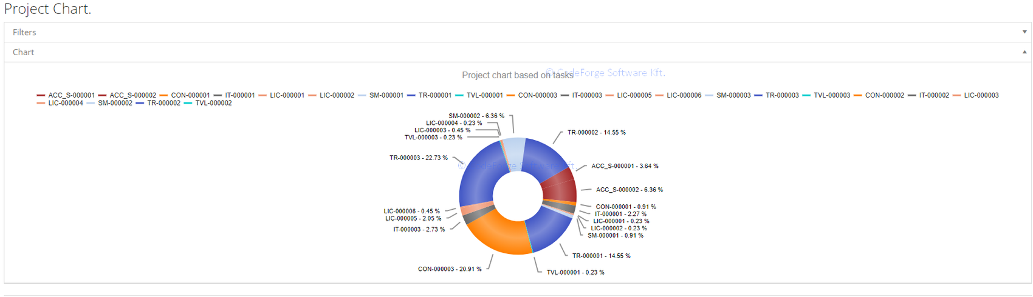Screen dimensions: 1033x297
Task: Click the TR-000003 - 22.73 % data label
Action: tap(418, 158)
